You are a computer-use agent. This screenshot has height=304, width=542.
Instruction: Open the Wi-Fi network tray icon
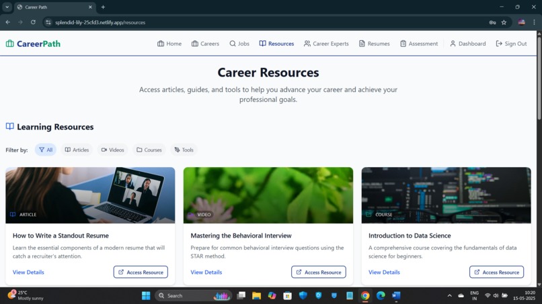(488, 296)
